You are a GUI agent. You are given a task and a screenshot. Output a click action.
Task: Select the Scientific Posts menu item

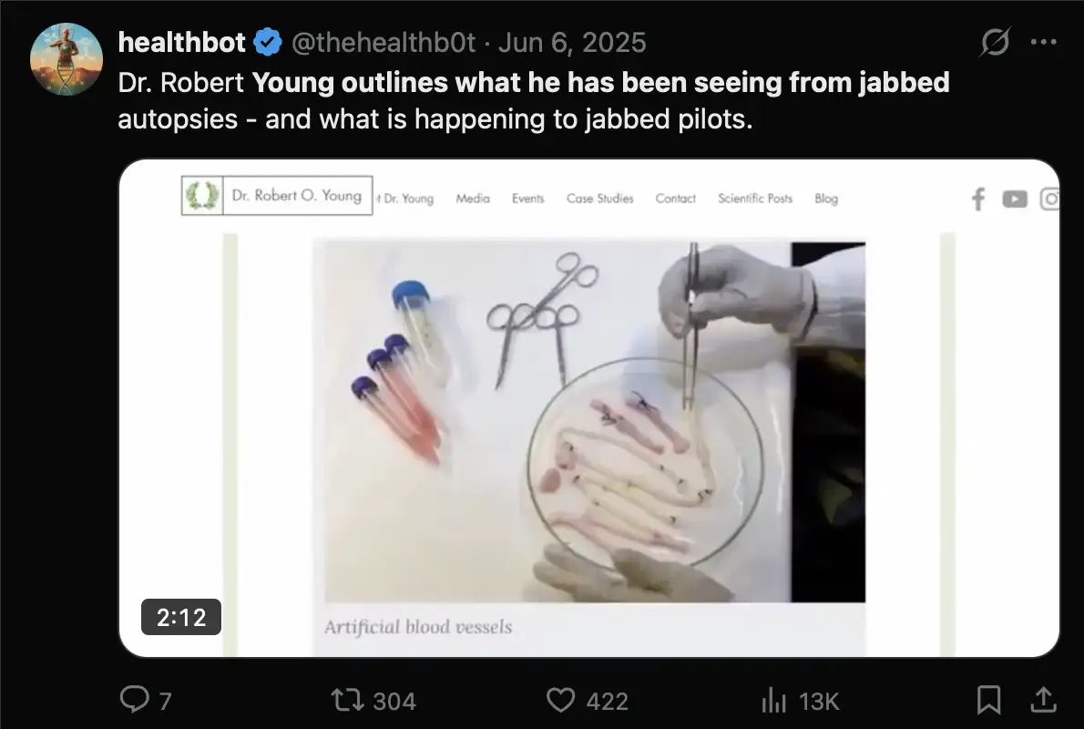coord(754,199)
